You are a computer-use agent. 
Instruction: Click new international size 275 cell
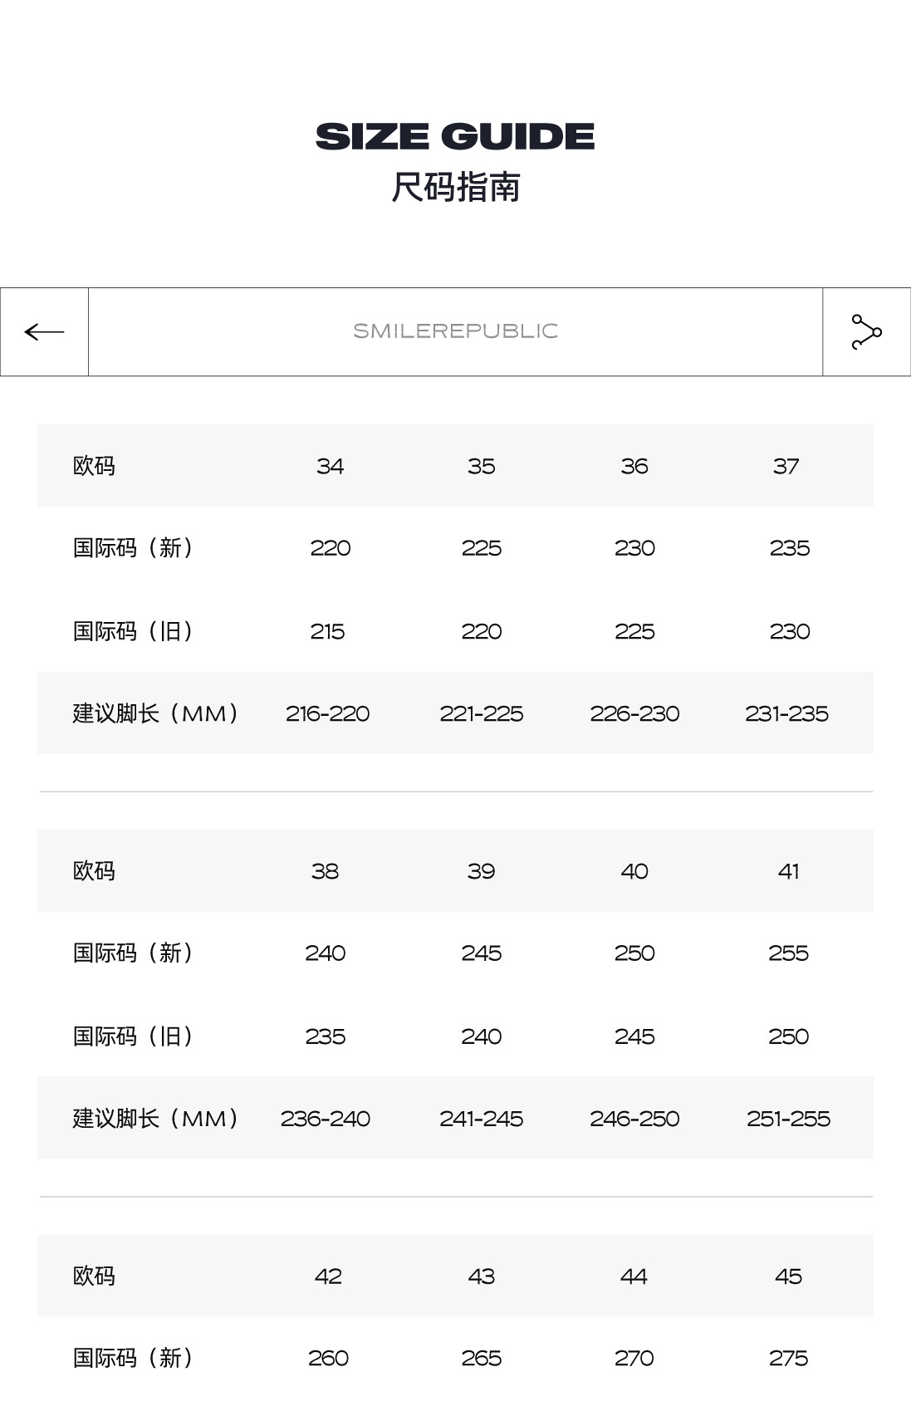click(788, 1358)
